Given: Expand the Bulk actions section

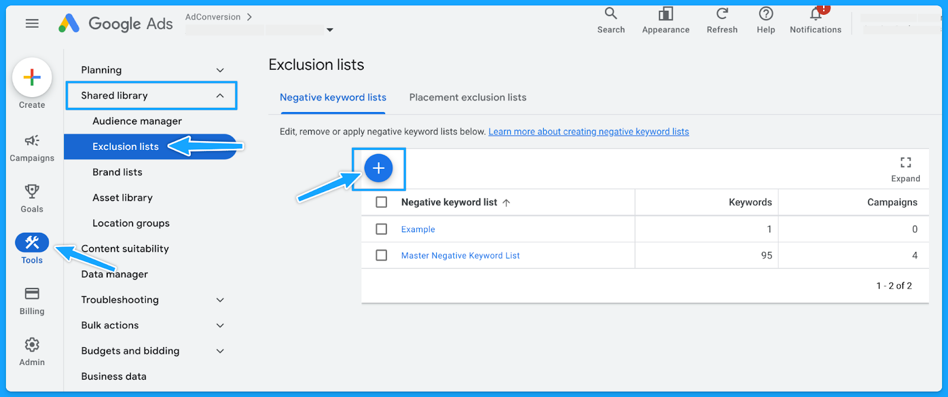Looking at the screenshot, I should pyautogui.click(x=220, y=325).
